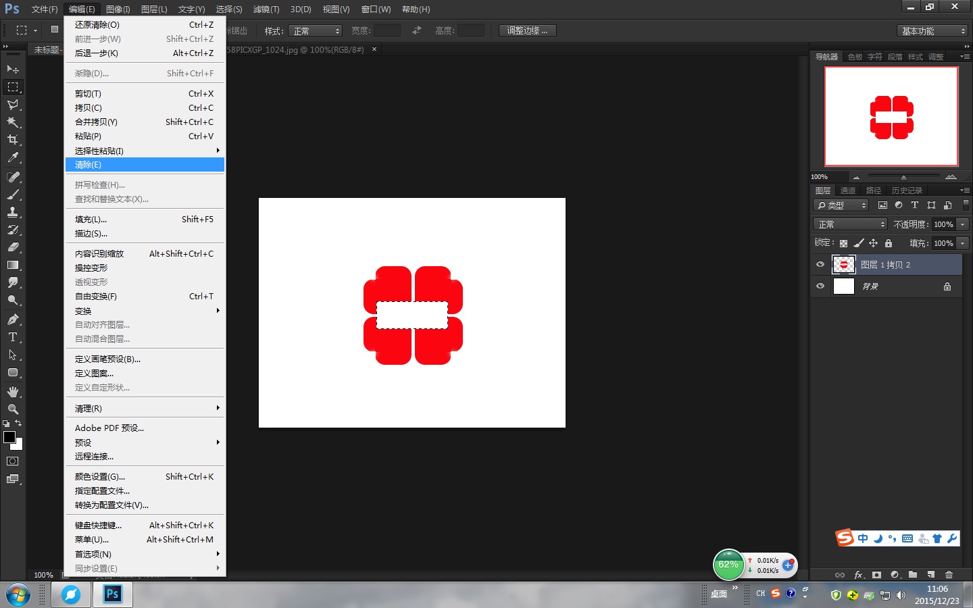Select the Dodge tool

pyautogui.click(x=13, y=300)
